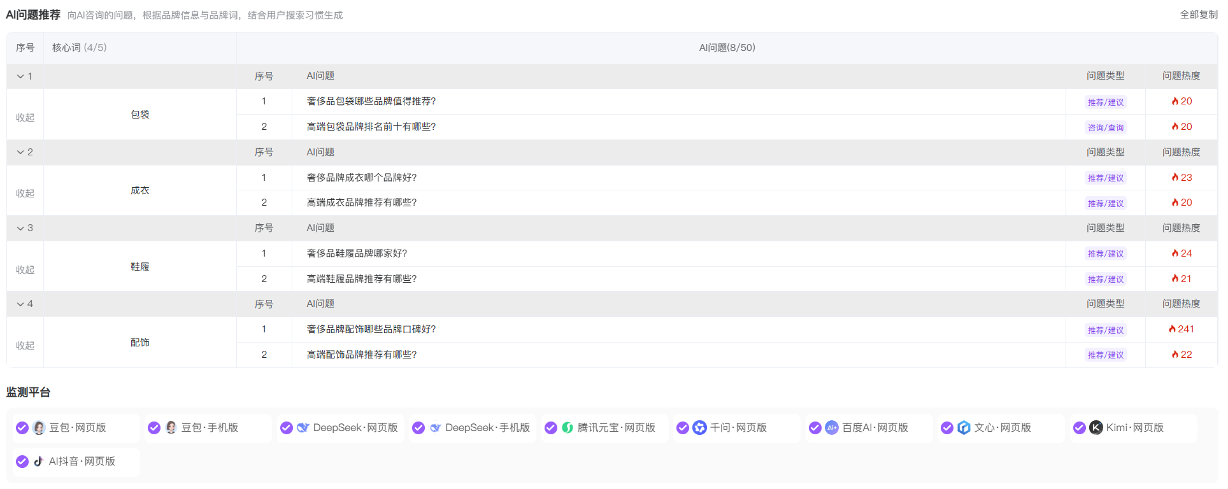This screenshot has height=489, width=1228.
Task: Click the 腾讯元宝 网页版 logo icon
Action: pyautogui.click(x=568, y=428)
